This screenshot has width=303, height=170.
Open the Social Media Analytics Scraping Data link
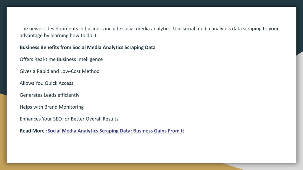click(116, 131)
